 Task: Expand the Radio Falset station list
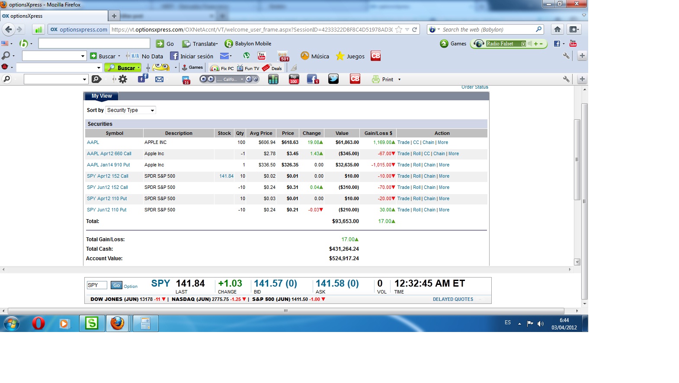pos(523,44)
